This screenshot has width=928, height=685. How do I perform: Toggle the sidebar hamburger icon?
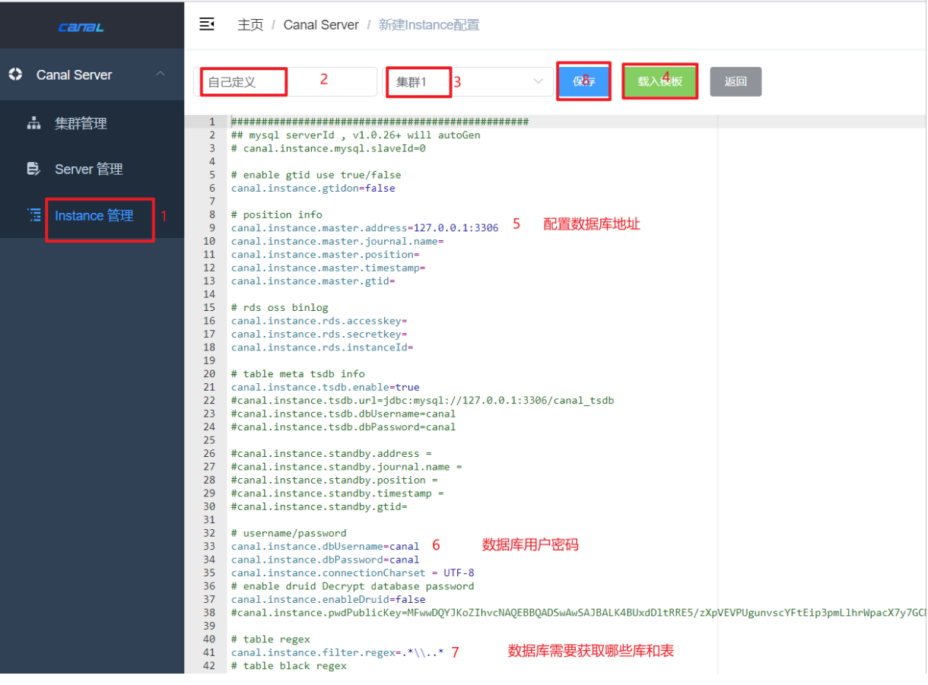pyautogui.click(x=206, y=24)
